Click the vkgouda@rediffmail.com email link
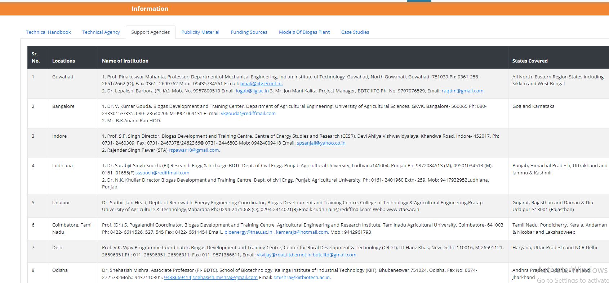 pos(248,113)
